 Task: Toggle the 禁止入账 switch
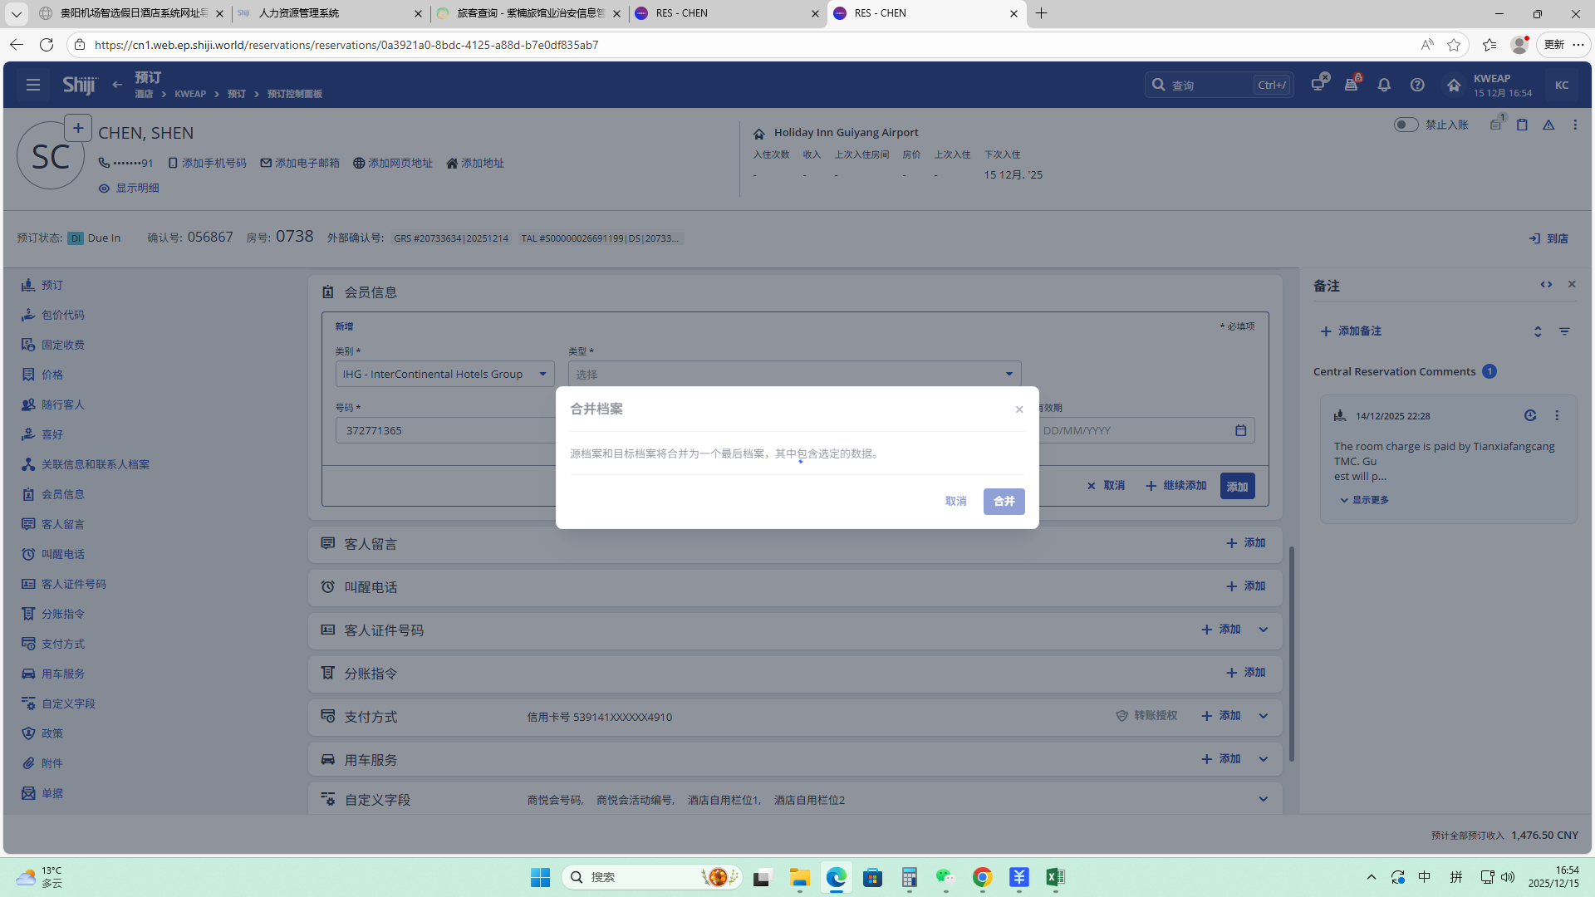coord(1406,125)
